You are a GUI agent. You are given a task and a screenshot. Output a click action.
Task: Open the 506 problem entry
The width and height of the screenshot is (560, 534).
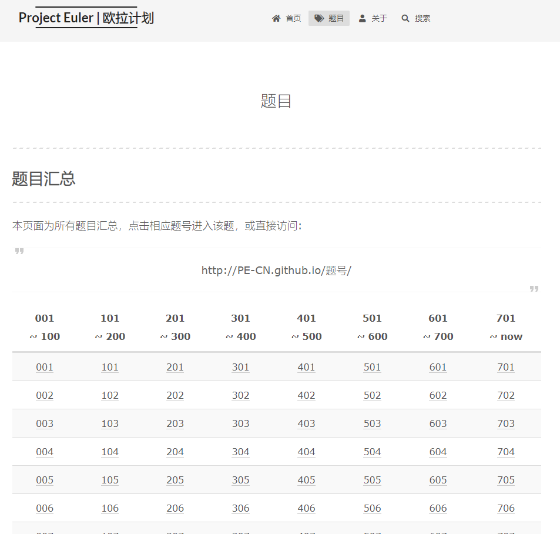(x=372, y=508)
